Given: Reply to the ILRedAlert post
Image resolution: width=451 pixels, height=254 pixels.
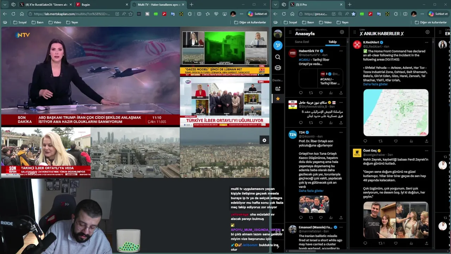Looking at the screenshot, I should (365, 141).
